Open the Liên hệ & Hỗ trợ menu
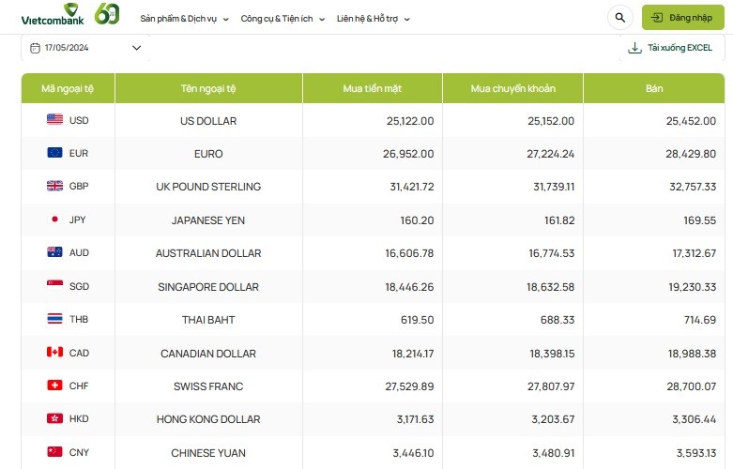Image resolution: width=733 pixels, height=469 pixels. point(373,19)
